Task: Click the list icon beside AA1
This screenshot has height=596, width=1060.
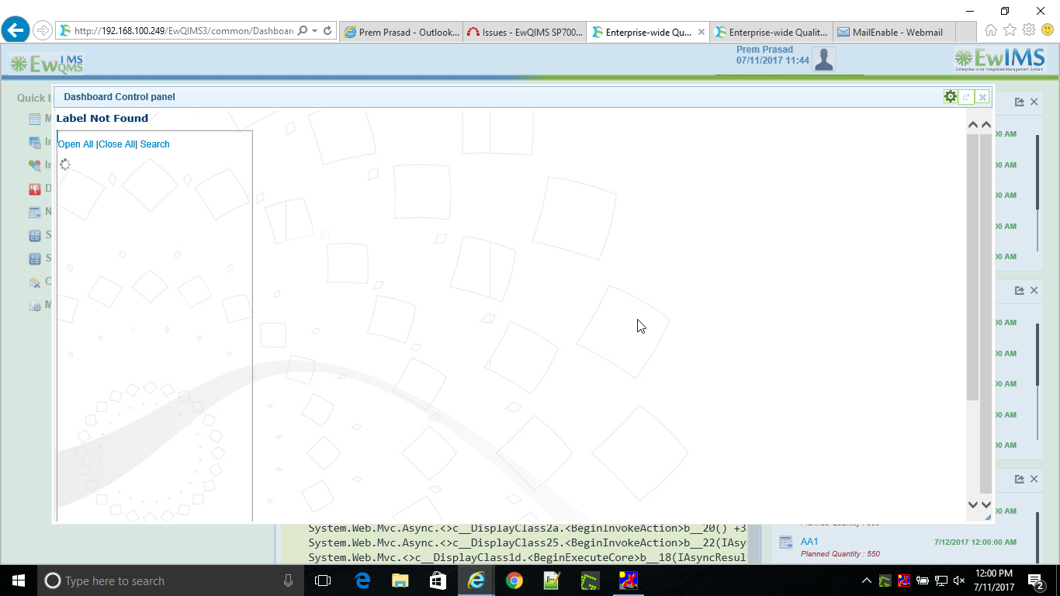Action: coord(786,542)
